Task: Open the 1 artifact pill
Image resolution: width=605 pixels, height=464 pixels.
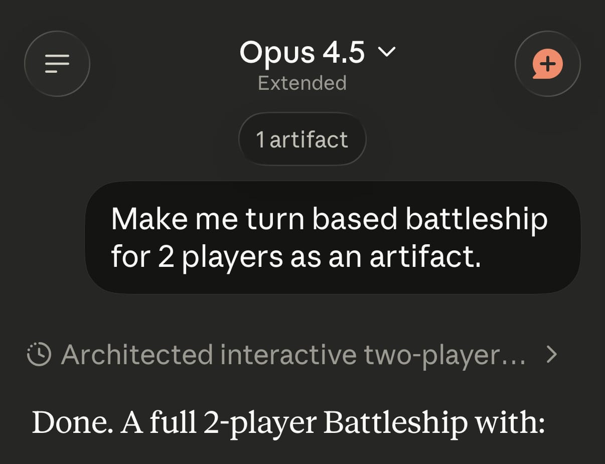Action: tap(302, 139)
